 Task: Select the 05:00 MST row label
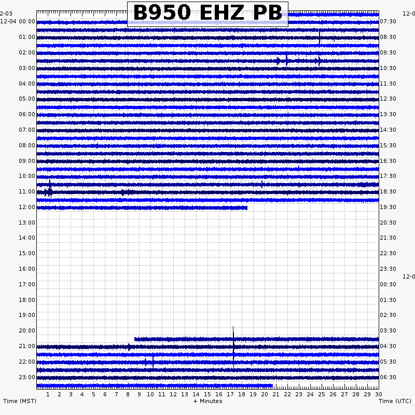click(x=27, y=99)
